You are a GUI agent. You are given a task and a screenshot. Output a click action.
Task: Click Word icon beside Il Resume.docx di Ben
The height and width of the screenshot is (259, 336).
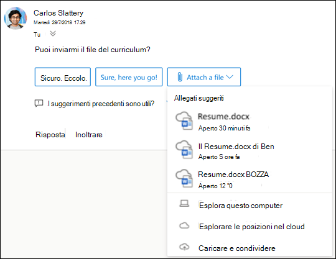click(184, 150)
